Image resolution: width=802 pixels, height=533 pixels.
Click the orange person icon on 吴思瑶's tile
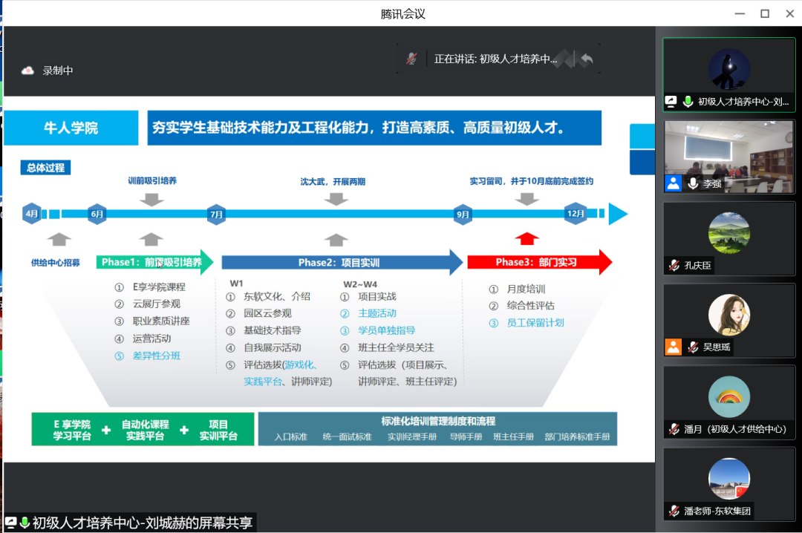674,347
